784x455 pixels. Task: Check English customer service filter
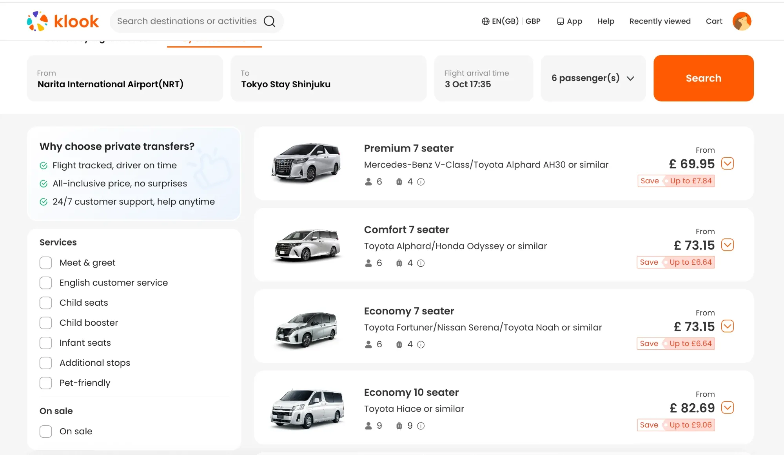click(46, 283)
